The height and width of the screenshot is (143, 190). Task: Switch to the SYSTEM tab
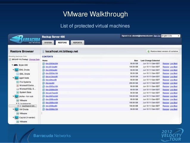48,43
